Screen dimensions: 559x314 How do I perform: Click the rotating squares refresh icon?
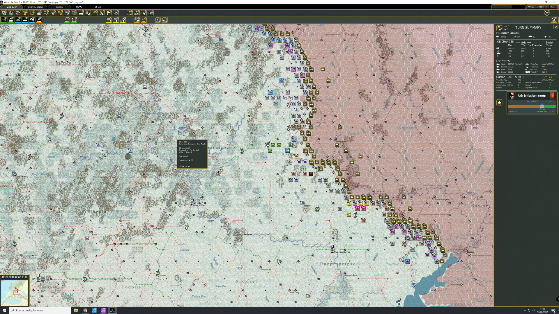tap(60, 13)
